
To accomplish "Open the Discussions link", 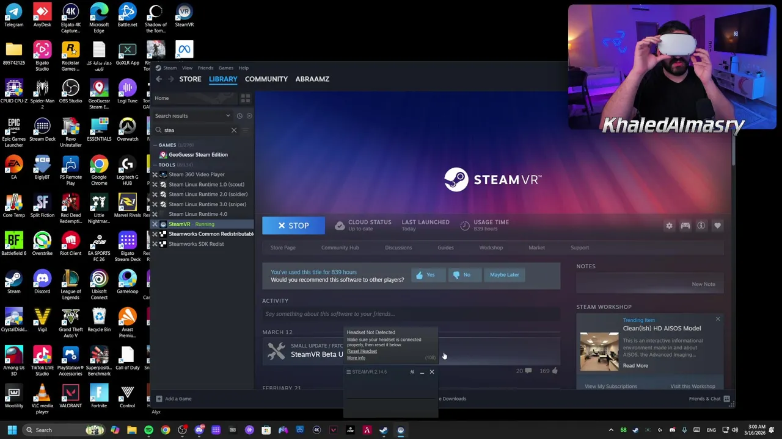I will 398,248.
